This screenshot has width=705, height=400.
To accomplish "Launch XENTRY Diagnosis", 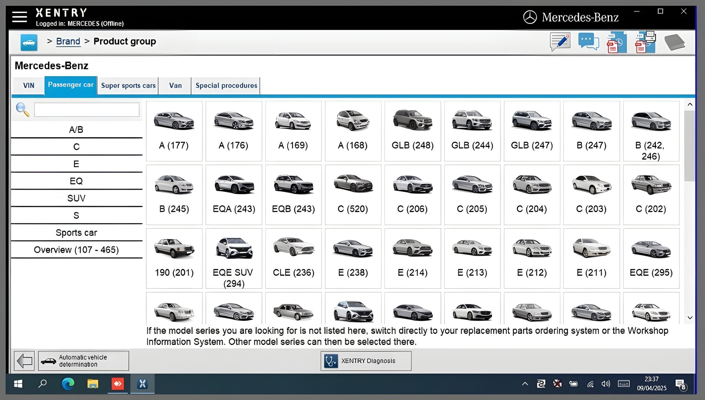I will [x=366, y=360].
